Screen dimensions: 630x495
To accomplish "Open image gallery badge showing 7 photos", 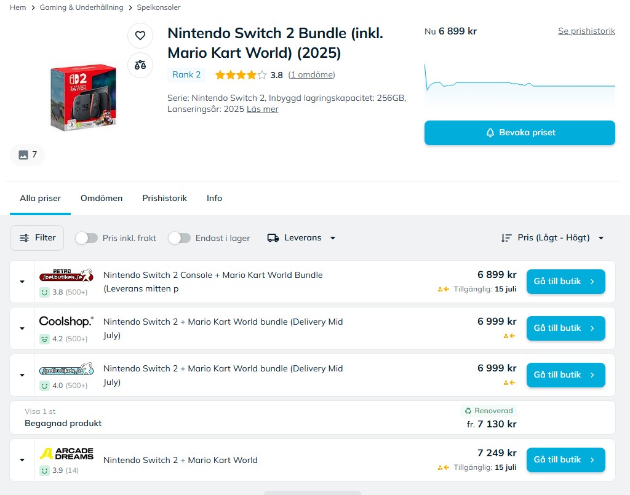I will (27, 154).
